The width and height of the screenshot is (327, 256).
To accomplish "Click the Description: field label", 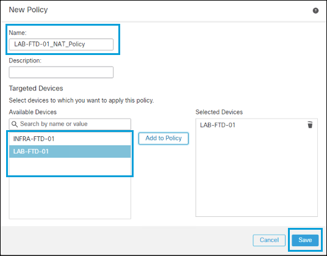I will click(25, 60).
